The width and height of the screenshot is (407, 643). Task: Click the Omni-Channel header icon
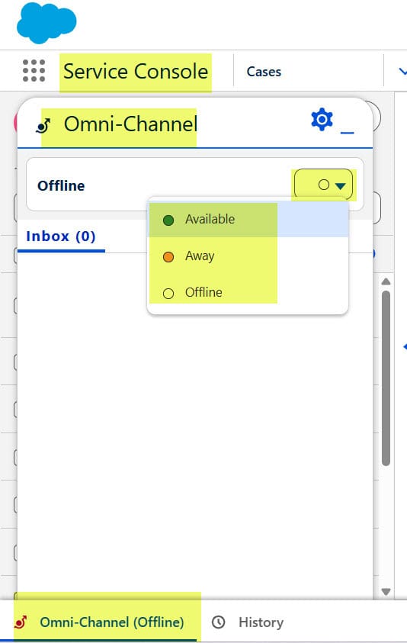[43, 126]
